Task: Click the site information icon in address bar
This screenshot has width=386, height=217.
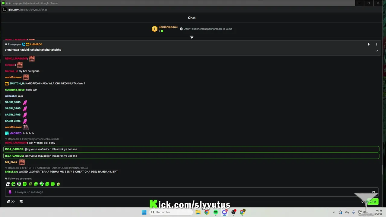Action: pos(4,10)
